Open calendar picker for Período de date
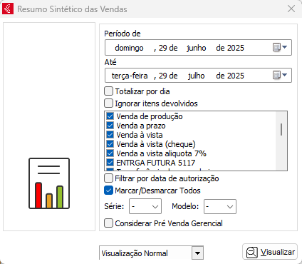 pyautogui.click(x=280, y=47)
